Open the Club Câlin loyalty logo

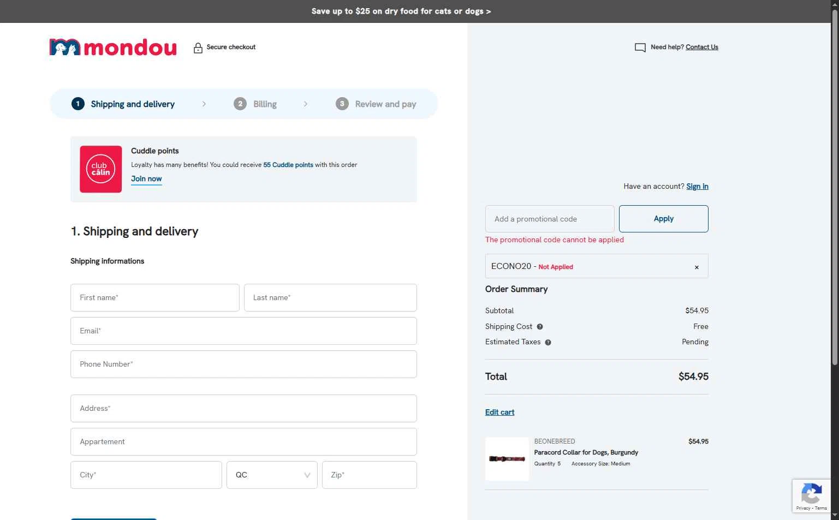(101, 169)
